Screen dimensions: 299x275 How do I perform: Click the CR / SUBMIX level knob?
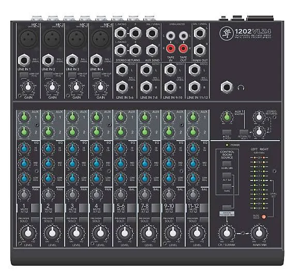click(227, 233)
